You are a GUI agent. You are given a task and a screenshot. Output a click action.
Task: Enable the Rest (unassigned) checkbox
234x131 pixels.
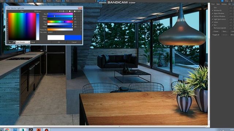212,28
